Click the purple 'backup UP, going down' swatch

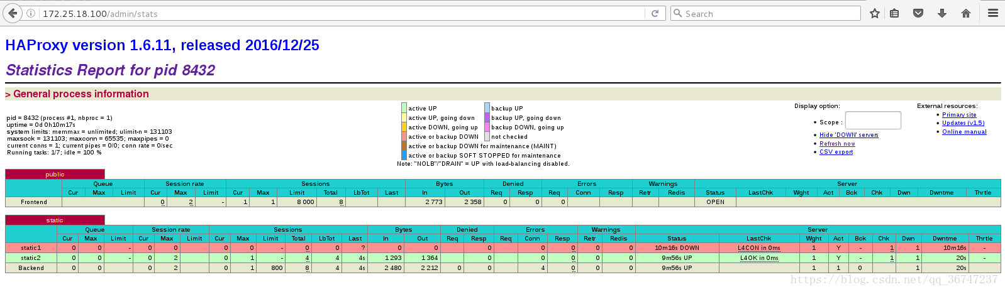click(487, 117)
